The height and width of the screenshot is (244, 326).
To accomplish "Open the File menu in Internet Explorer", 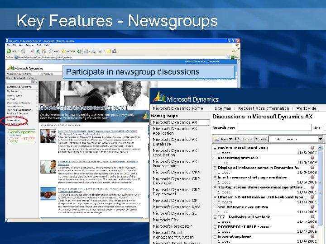I will (8, 45).
